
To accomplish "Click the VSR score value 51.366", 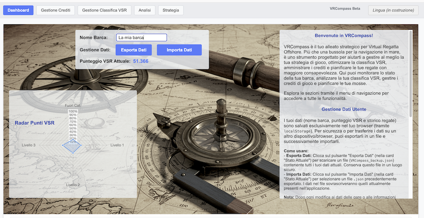I will point(141,61).
